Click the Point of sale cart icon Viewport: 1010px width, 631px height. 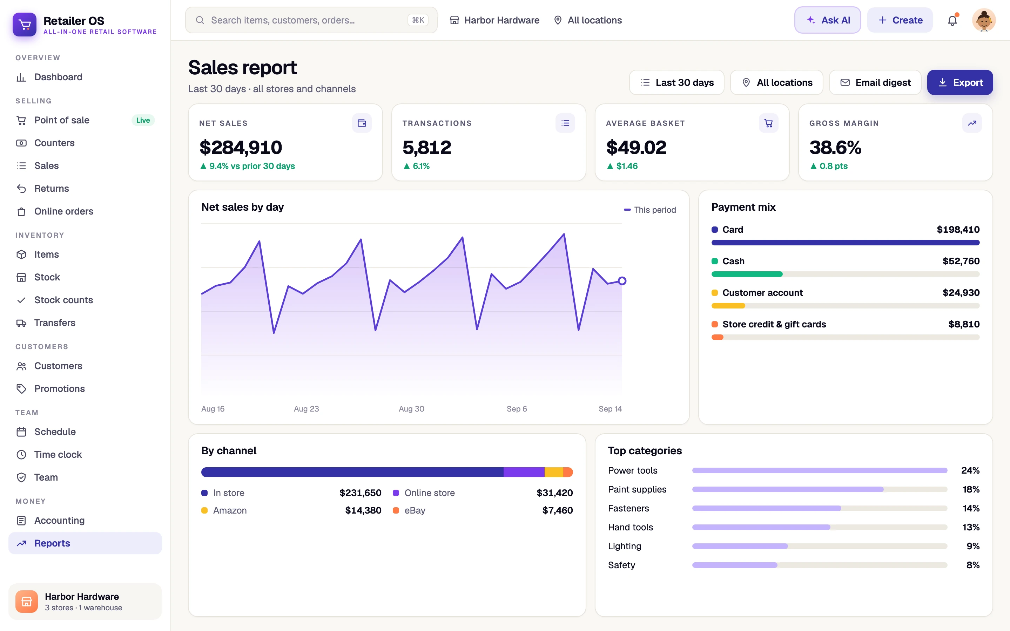[21, 120]
